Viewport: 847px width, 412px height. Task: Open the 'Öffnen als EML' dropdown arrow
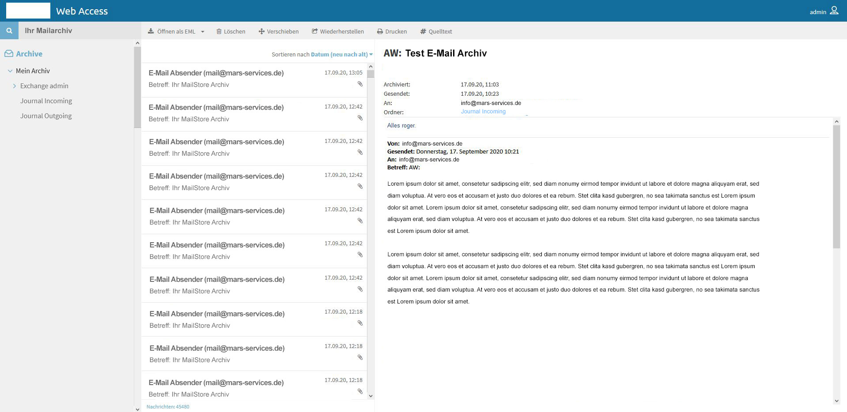point(203,32)
